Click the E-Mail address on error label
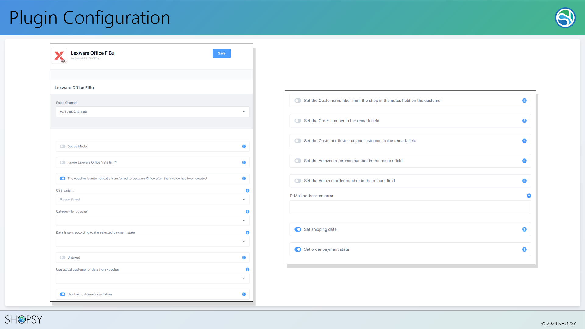The height and width of the screenshot is (329, 585). tap(311, 196)
